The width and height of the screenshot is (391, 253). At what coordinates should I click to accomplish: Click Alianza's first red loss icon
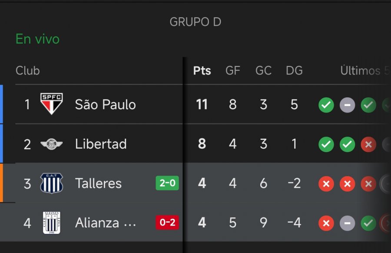[326, 223]
